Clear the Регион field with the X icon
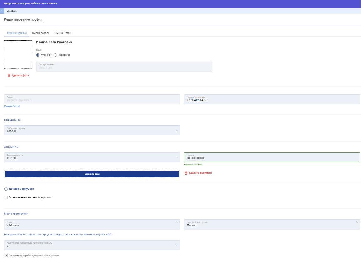This screenshot has height=259, width=361. click(x=177, y=222)
